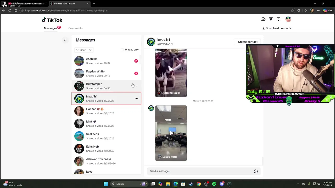Open kovv conversation
Viewport: 335px width, 188px height.
(x=106, y=171)
